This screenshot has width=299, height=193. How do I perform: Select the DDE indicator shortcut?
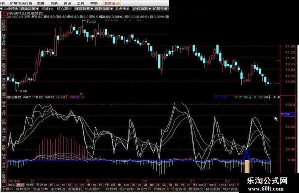(126, 185)
